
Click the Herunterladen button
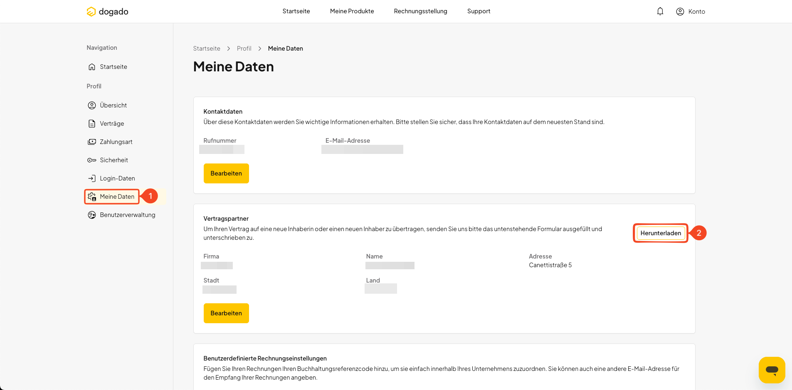(661, 233)
